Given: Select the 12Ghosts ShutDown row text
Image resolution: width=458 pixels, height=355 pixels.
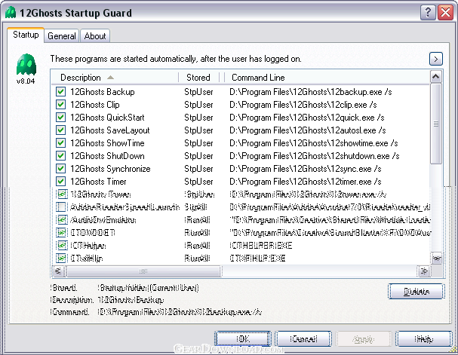Looking at the screenshot, I should [107, 156].
